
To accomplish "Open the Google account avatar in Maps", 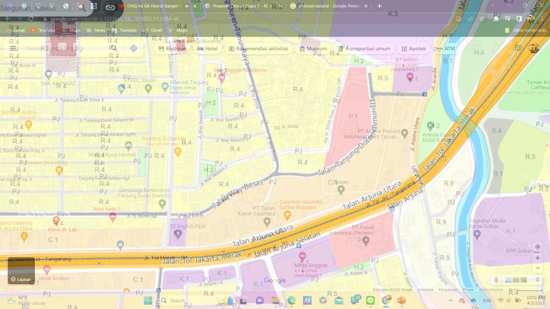I will pyautogui.click(x=533, y=48).
